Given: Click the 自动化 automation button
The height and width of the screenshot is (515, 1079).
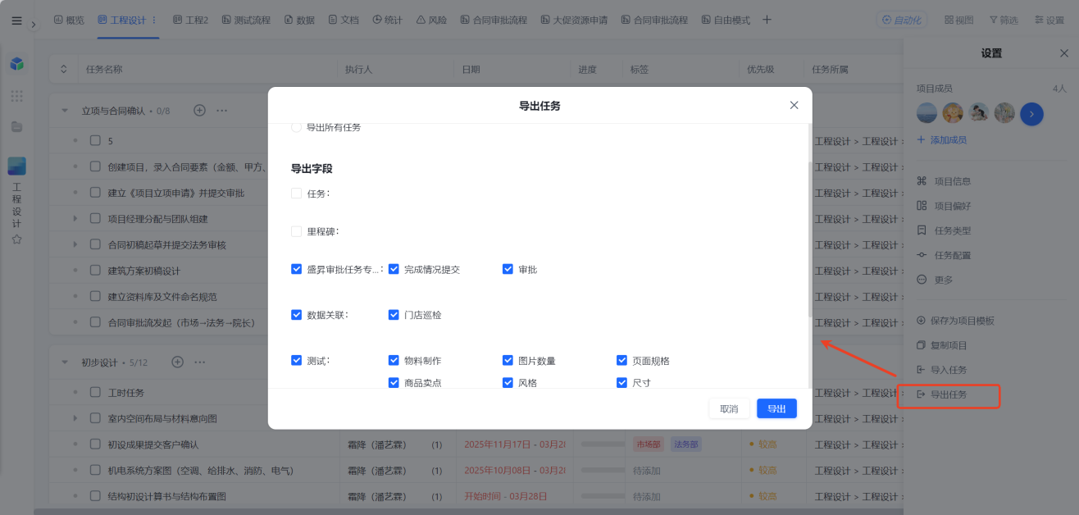Looking at the screenshot, I should pos(902,20).
